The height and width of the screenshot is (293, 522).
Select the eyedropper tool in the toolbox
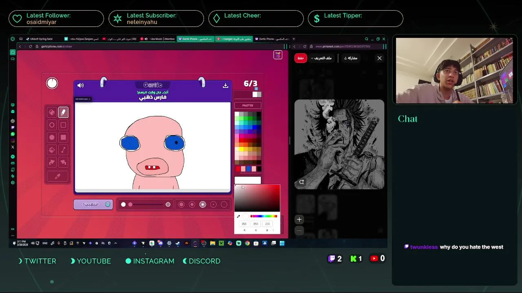tap(58, 177)
